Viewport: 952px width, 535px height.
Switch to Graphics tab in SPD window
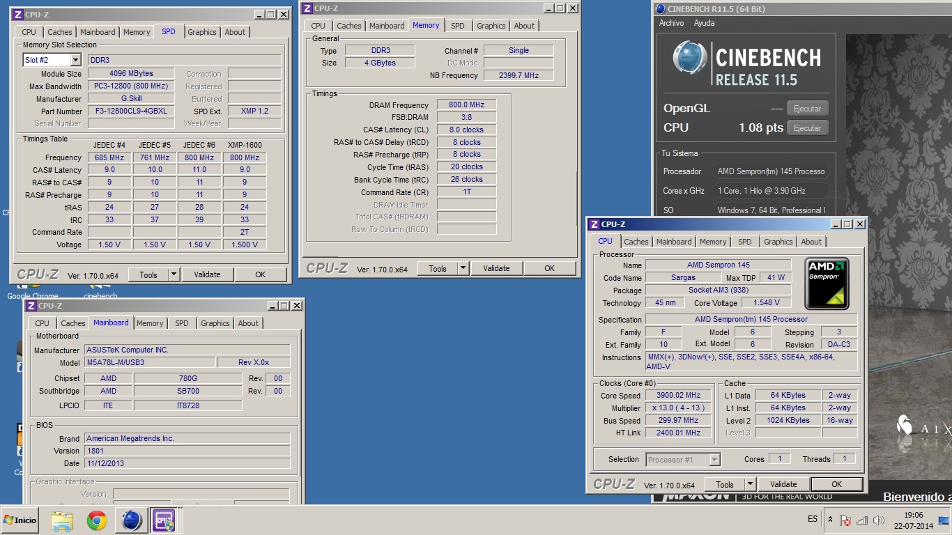pyautogui.click(x=202, y=32)
